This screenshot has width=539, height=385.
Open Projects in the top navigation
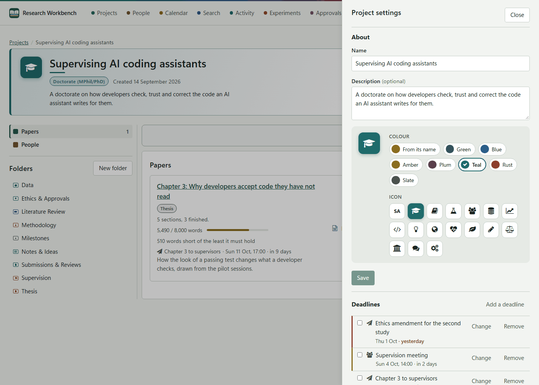pos(104,13)
